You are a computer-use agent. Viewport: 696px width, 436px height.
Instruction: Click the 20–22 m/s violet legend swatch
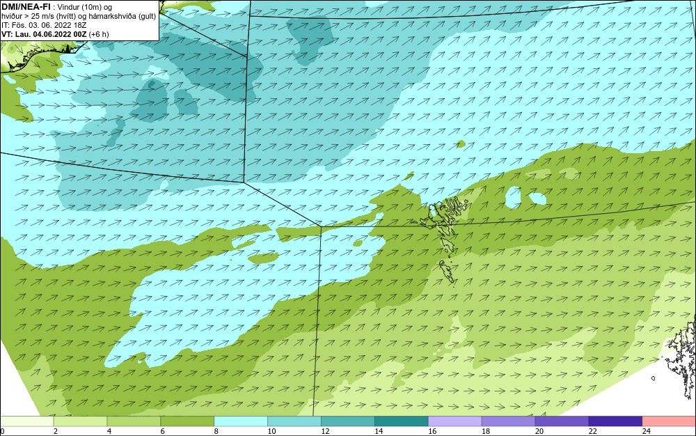pos(562,421)
